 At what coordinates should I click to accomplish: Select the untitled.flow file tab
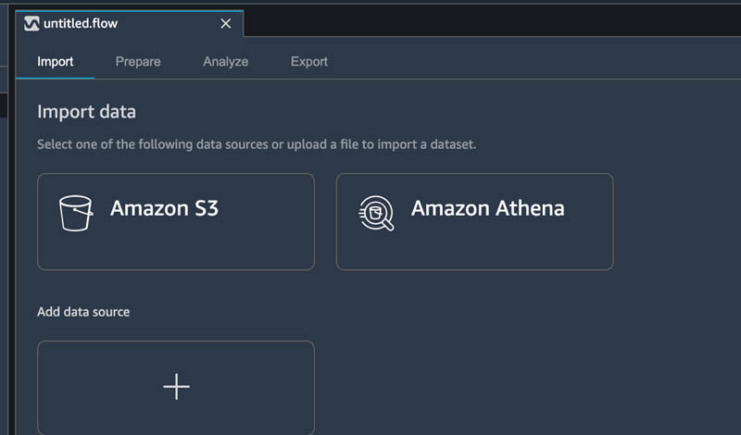[x=130, y=24]
